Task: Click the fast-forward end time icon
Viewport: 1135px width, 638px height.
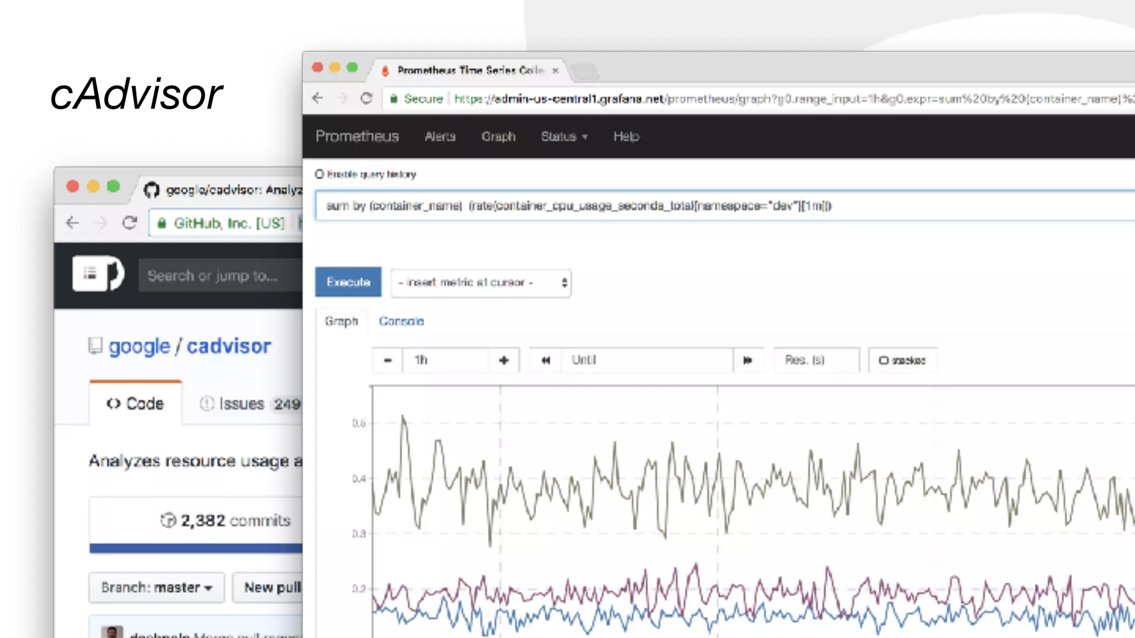Action: (x=748, y=361)
